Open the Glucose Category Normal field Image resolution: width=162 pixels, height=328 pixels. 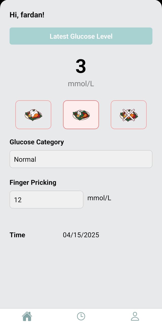[x=81, y=159]
